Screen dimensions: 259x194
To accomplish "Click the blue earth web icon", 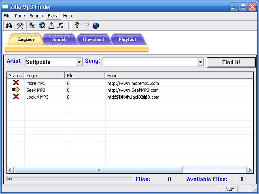I will (96, 26).
